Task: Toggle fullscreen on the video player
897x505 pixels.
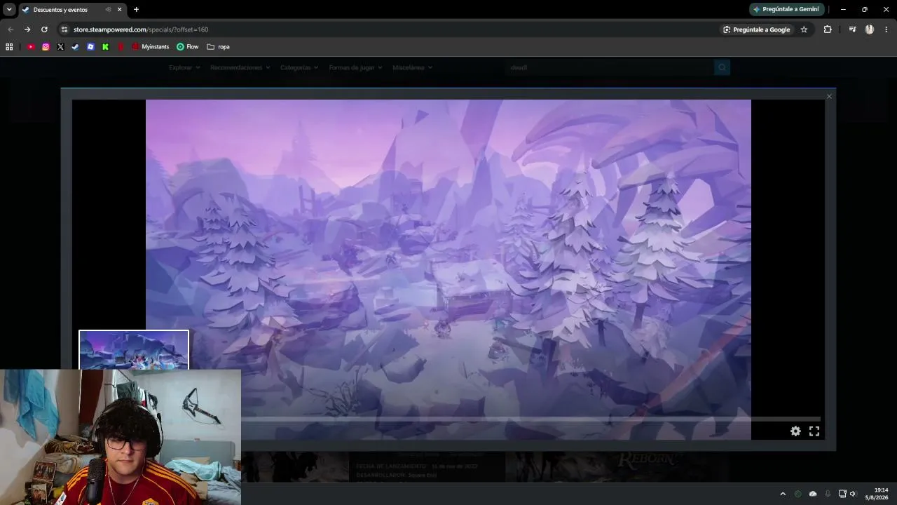Action: [x=814, y=431]
